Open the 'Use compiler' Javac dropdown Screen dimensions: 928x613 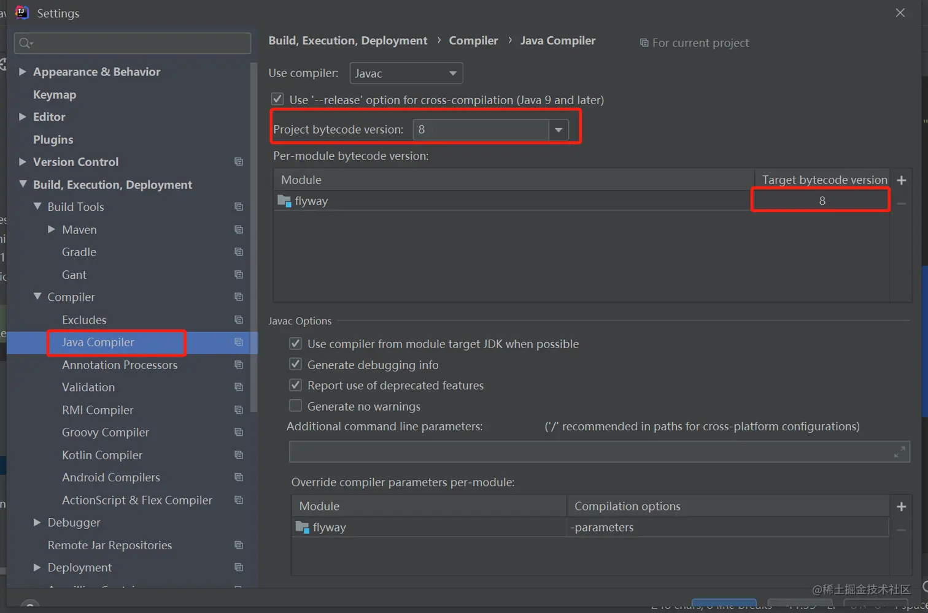(x=406, y=74)
